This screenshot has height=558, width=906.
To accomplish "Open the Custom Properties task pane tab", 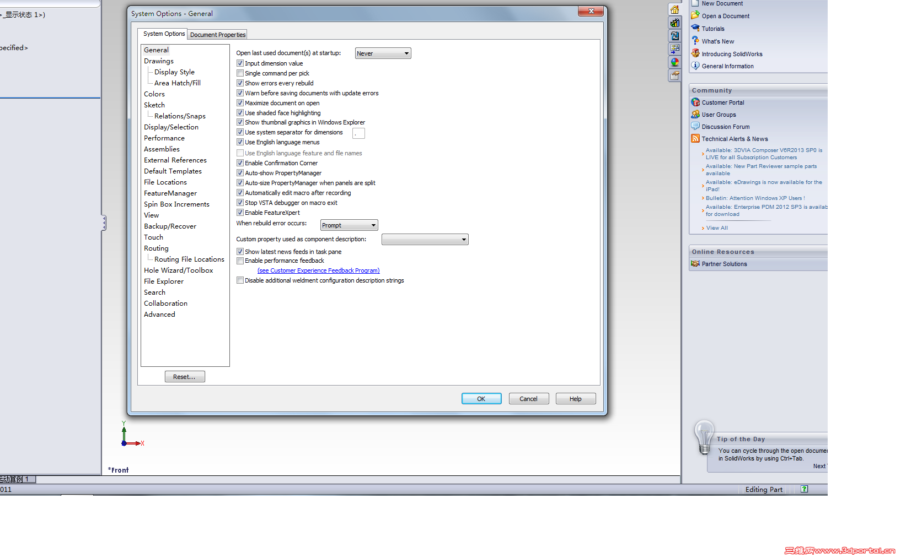I will (674, 75).
